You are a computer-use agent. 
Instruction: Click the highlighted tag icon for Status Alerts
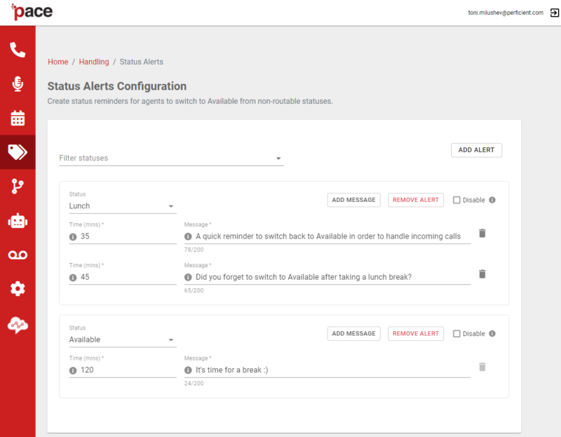[x=18, y=152]
